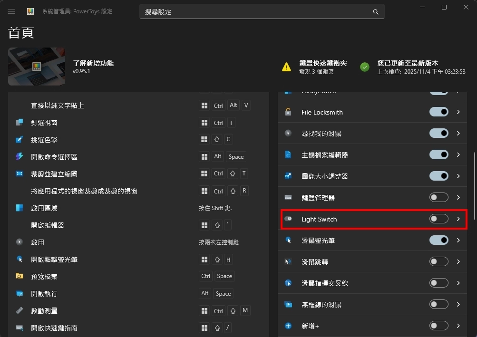Click the Screen Ruler (啟動測量) pencil icon
This screenshot has width=477, height=337.
[19, 310]
